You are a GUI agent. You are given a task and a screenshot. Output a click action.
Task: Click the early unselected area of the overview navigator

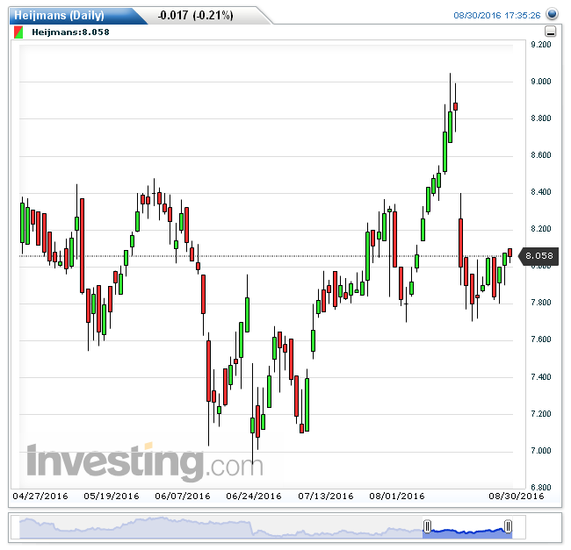(220, 527)
